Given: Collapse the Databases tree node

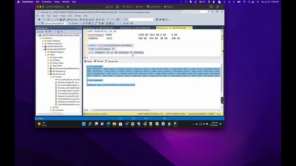Looking at the screenshot, I should point(40,38).
